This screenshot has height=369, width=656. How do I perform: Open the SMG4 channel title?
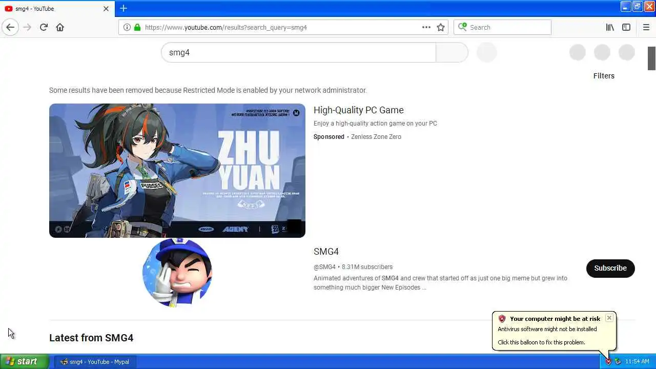point(326,252)
